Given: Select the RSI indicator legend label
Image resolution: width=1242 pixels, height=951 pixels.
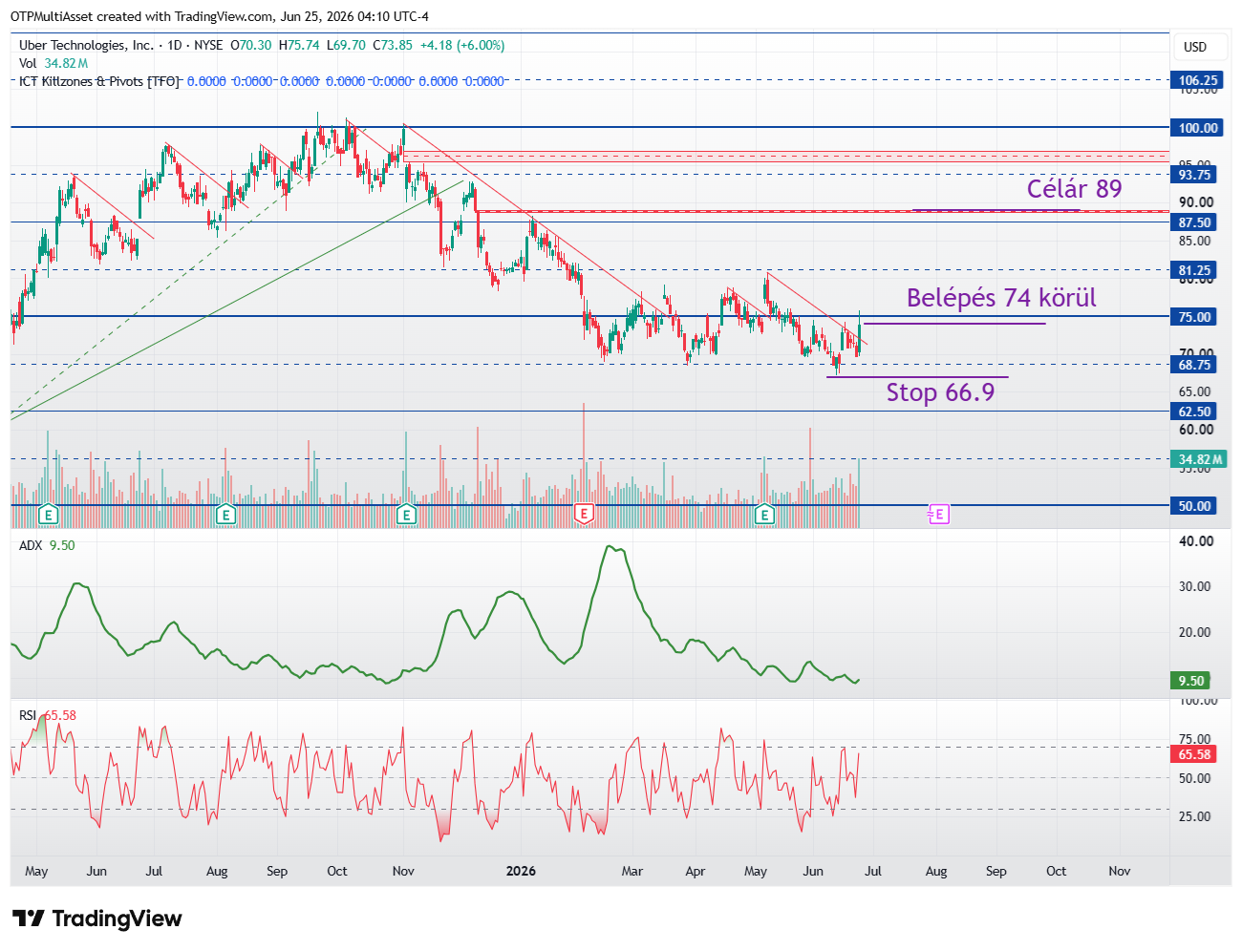Looking at the screenshot, I should pyautogui.click(x=28, y=715).
